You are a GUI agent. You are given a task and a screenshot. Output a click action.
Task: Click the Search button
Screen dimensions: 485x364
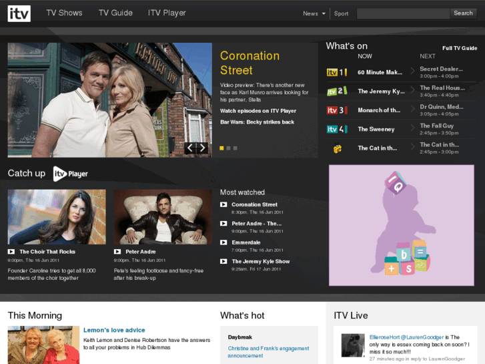[463, 13]
